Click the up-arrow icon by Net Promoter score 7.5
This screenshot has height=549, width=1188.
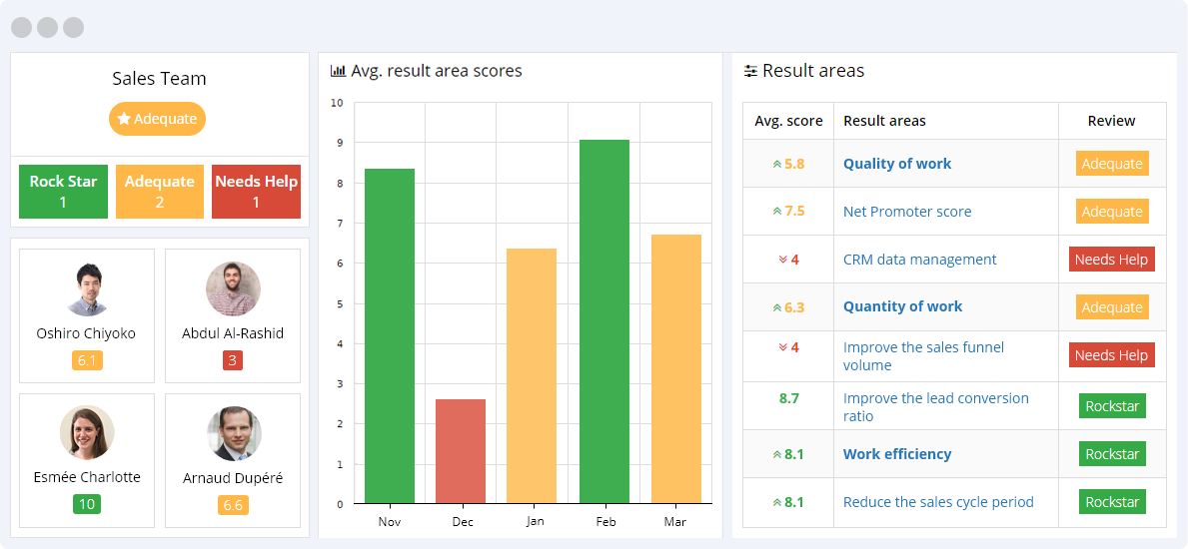click(x=776, y=212)
